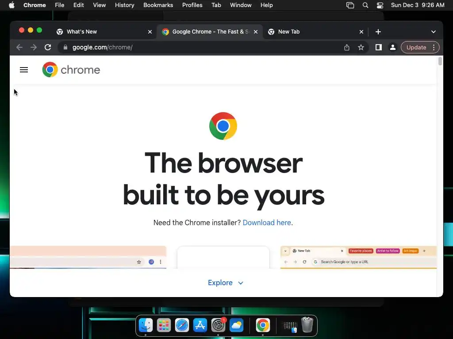Screen dimensions: 453x339
Task: Open the View menu
Action: pos(100,5)
